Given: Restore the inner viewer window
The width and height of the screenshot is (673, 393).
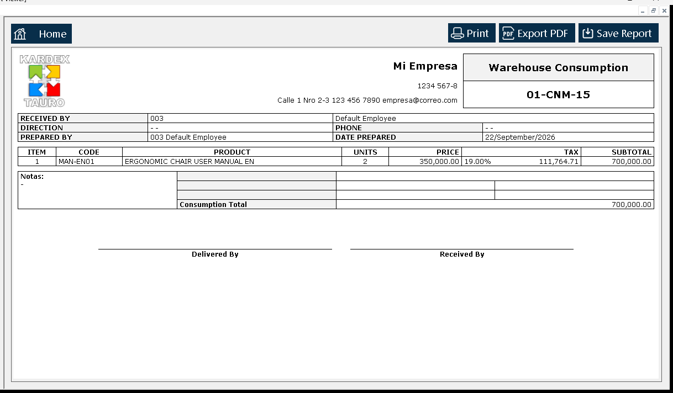Looking at the screenshot, I should pos(654,11).
